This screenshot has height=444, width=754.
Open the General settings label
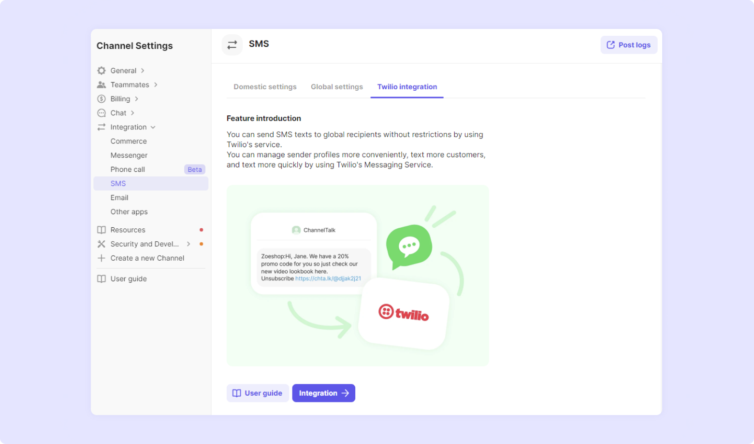[x=123, y=70]
